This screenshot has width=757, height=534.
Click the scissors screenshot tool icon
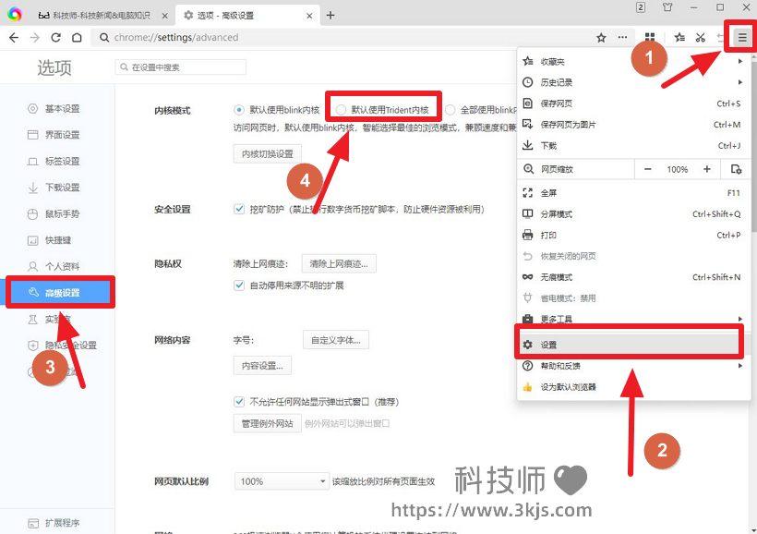pos(701,38)
